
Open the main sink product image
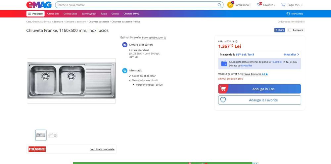[71, 81]
